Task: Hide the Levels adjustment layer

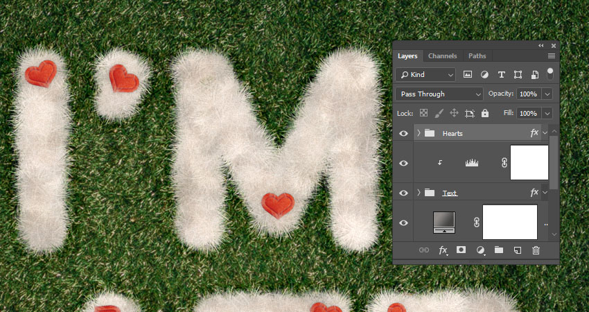Action: coord(403,163)
